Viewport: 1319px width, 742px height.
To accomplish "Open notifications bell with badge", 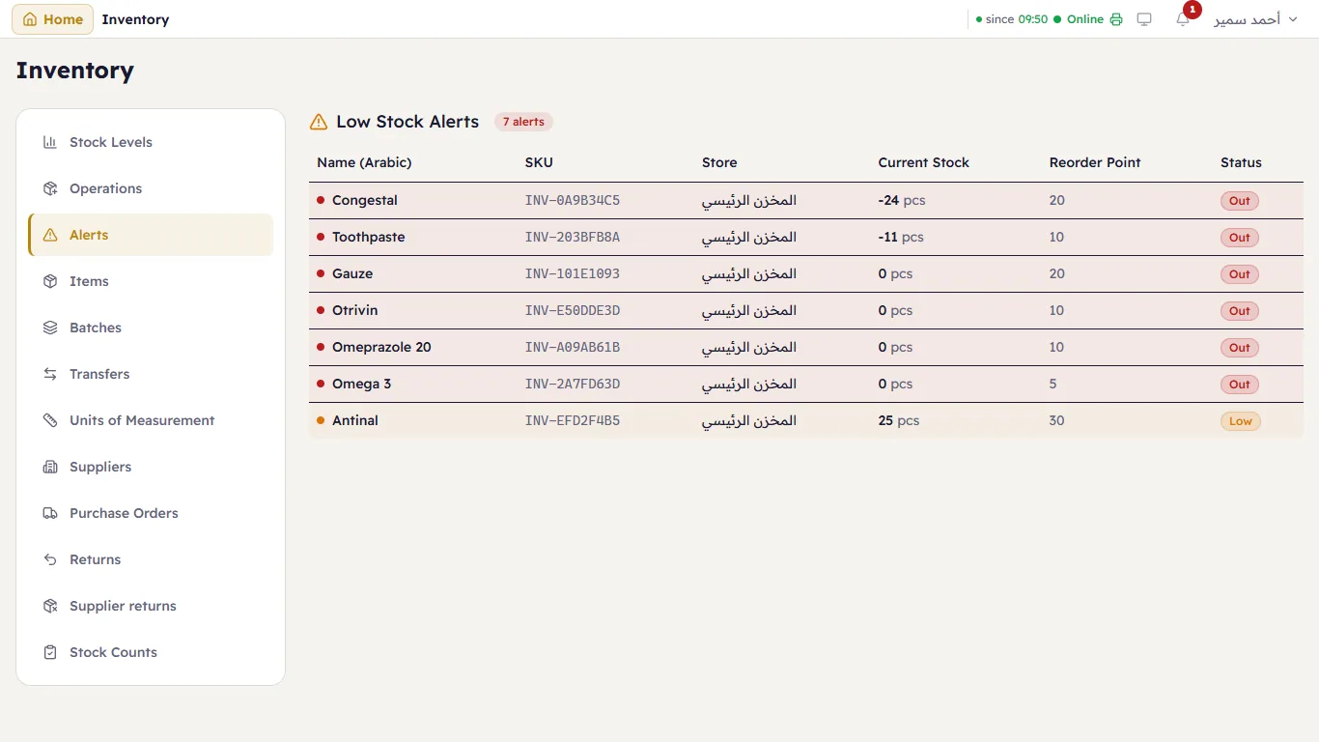I will [1183, 19].
